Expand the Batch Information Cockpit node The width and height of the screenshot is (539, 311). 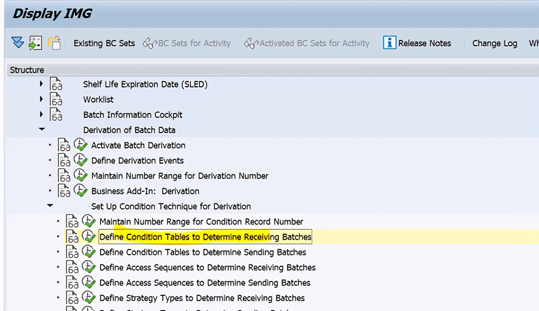point(41,114)
